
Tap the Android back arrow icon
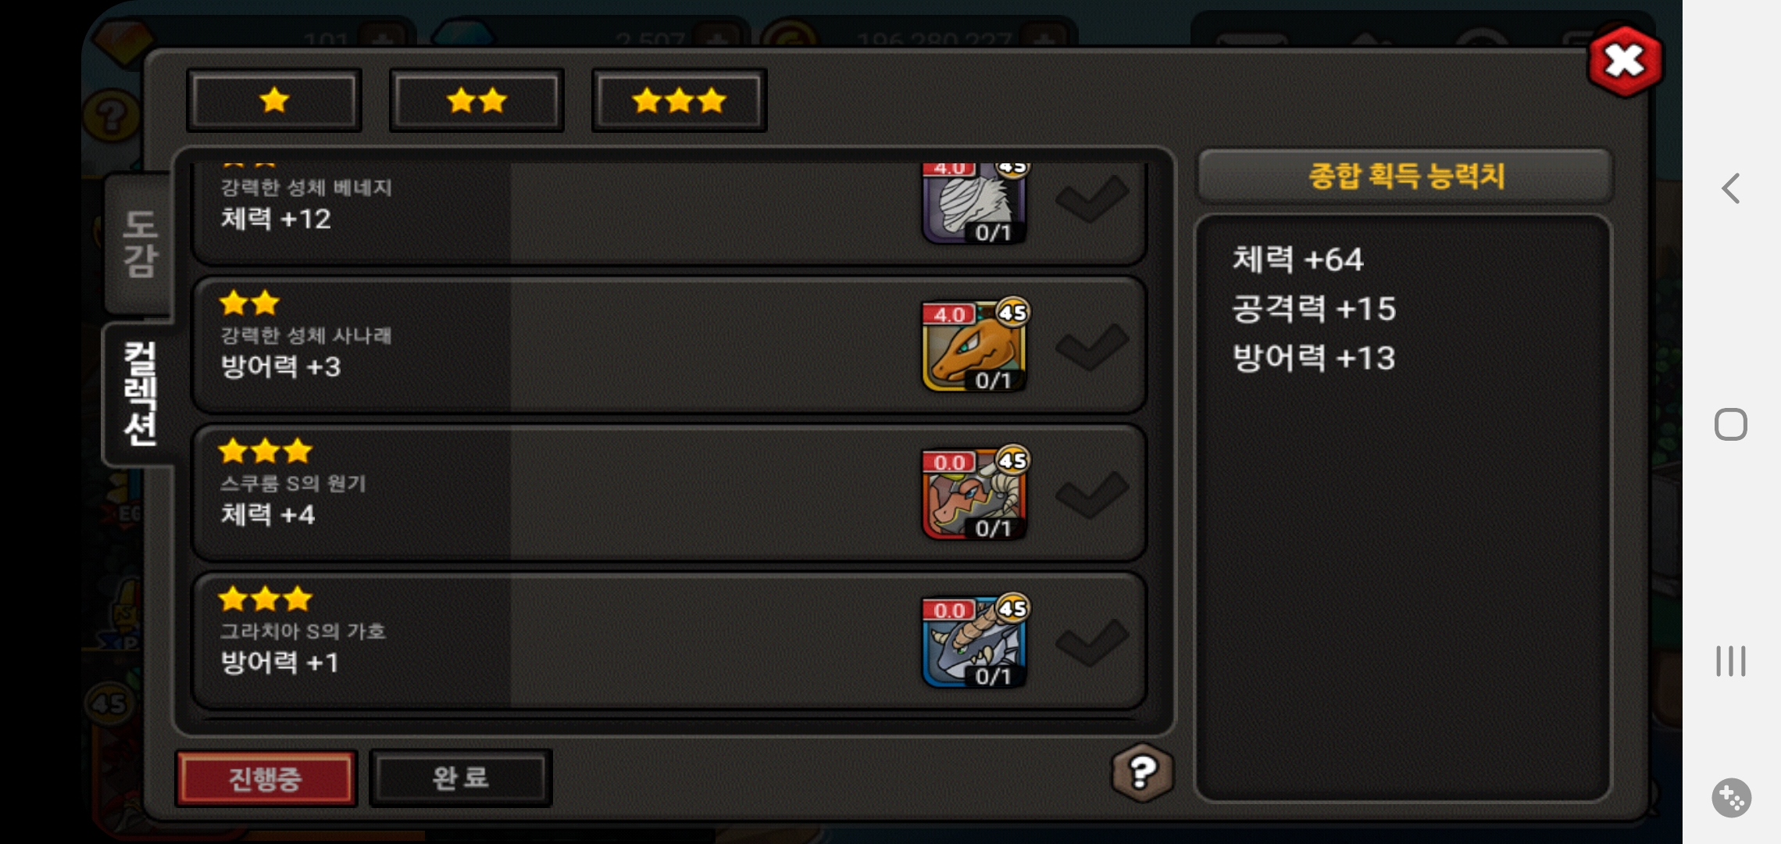(x=1731, y=188)
